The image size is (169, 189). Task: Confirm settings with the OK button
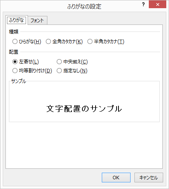click(116, 178)
